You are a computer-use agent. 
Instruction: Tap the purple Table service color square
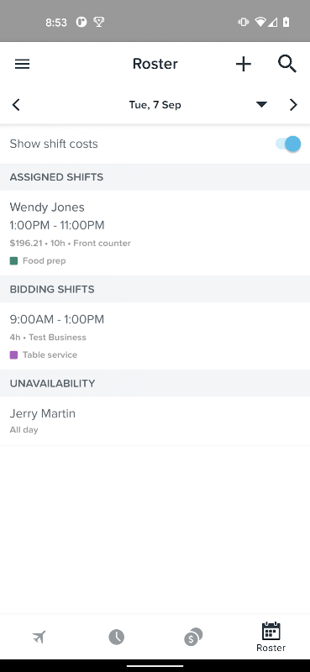tap(13, 354)
